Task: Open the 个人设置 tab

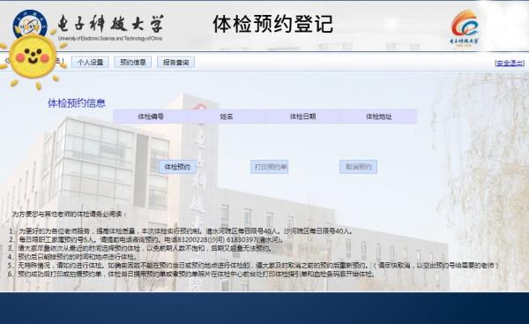Action: pos(90,62)
